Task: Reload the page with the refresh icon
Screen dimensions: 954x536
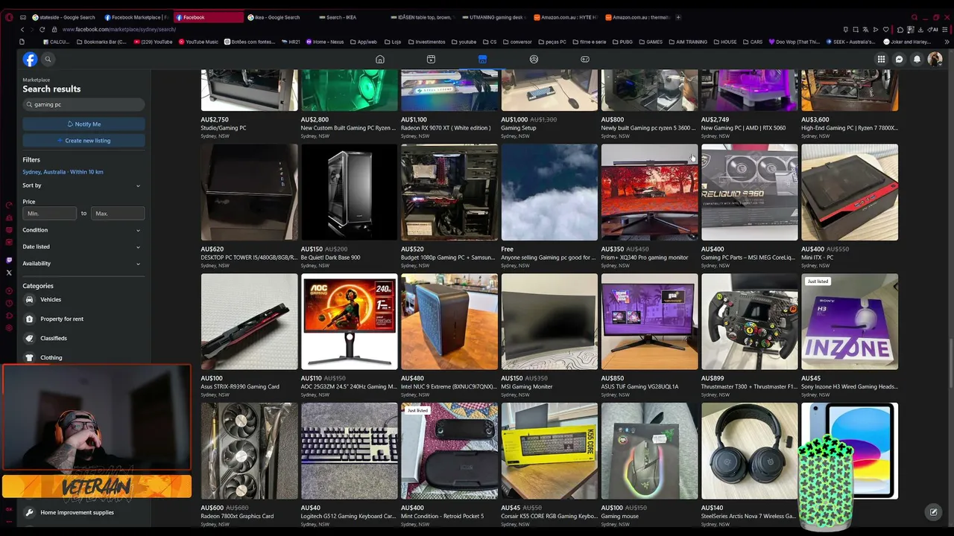Action: 42,29
